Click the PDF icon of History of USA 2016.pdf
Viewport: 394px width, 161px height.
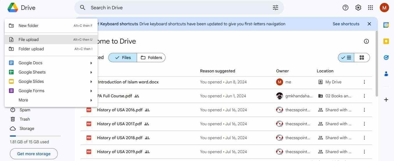pyautogui.click(x=89, y=110)
